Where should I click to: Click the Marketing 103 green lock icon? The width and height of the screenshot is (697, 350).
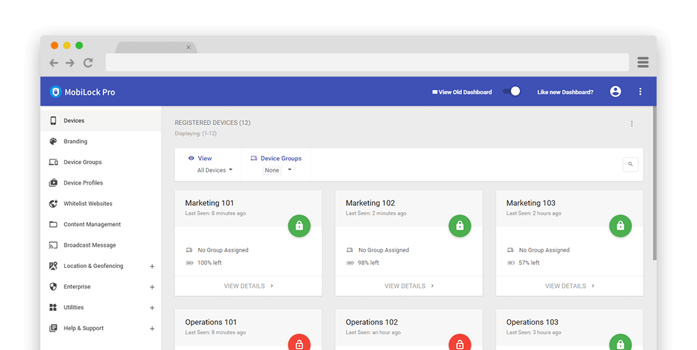(620, 226)
